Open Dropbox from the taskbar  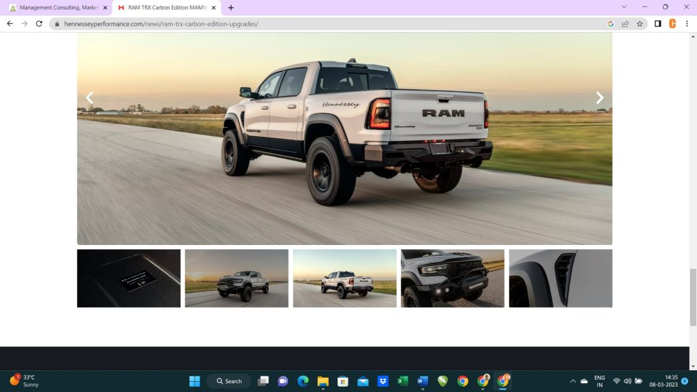tap(383, 381)
